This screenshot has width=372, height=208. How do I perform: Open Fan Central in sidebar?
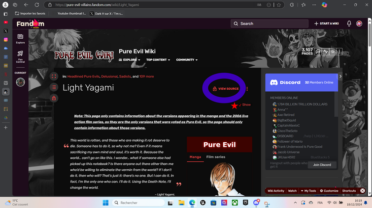(x=20, y=57)
